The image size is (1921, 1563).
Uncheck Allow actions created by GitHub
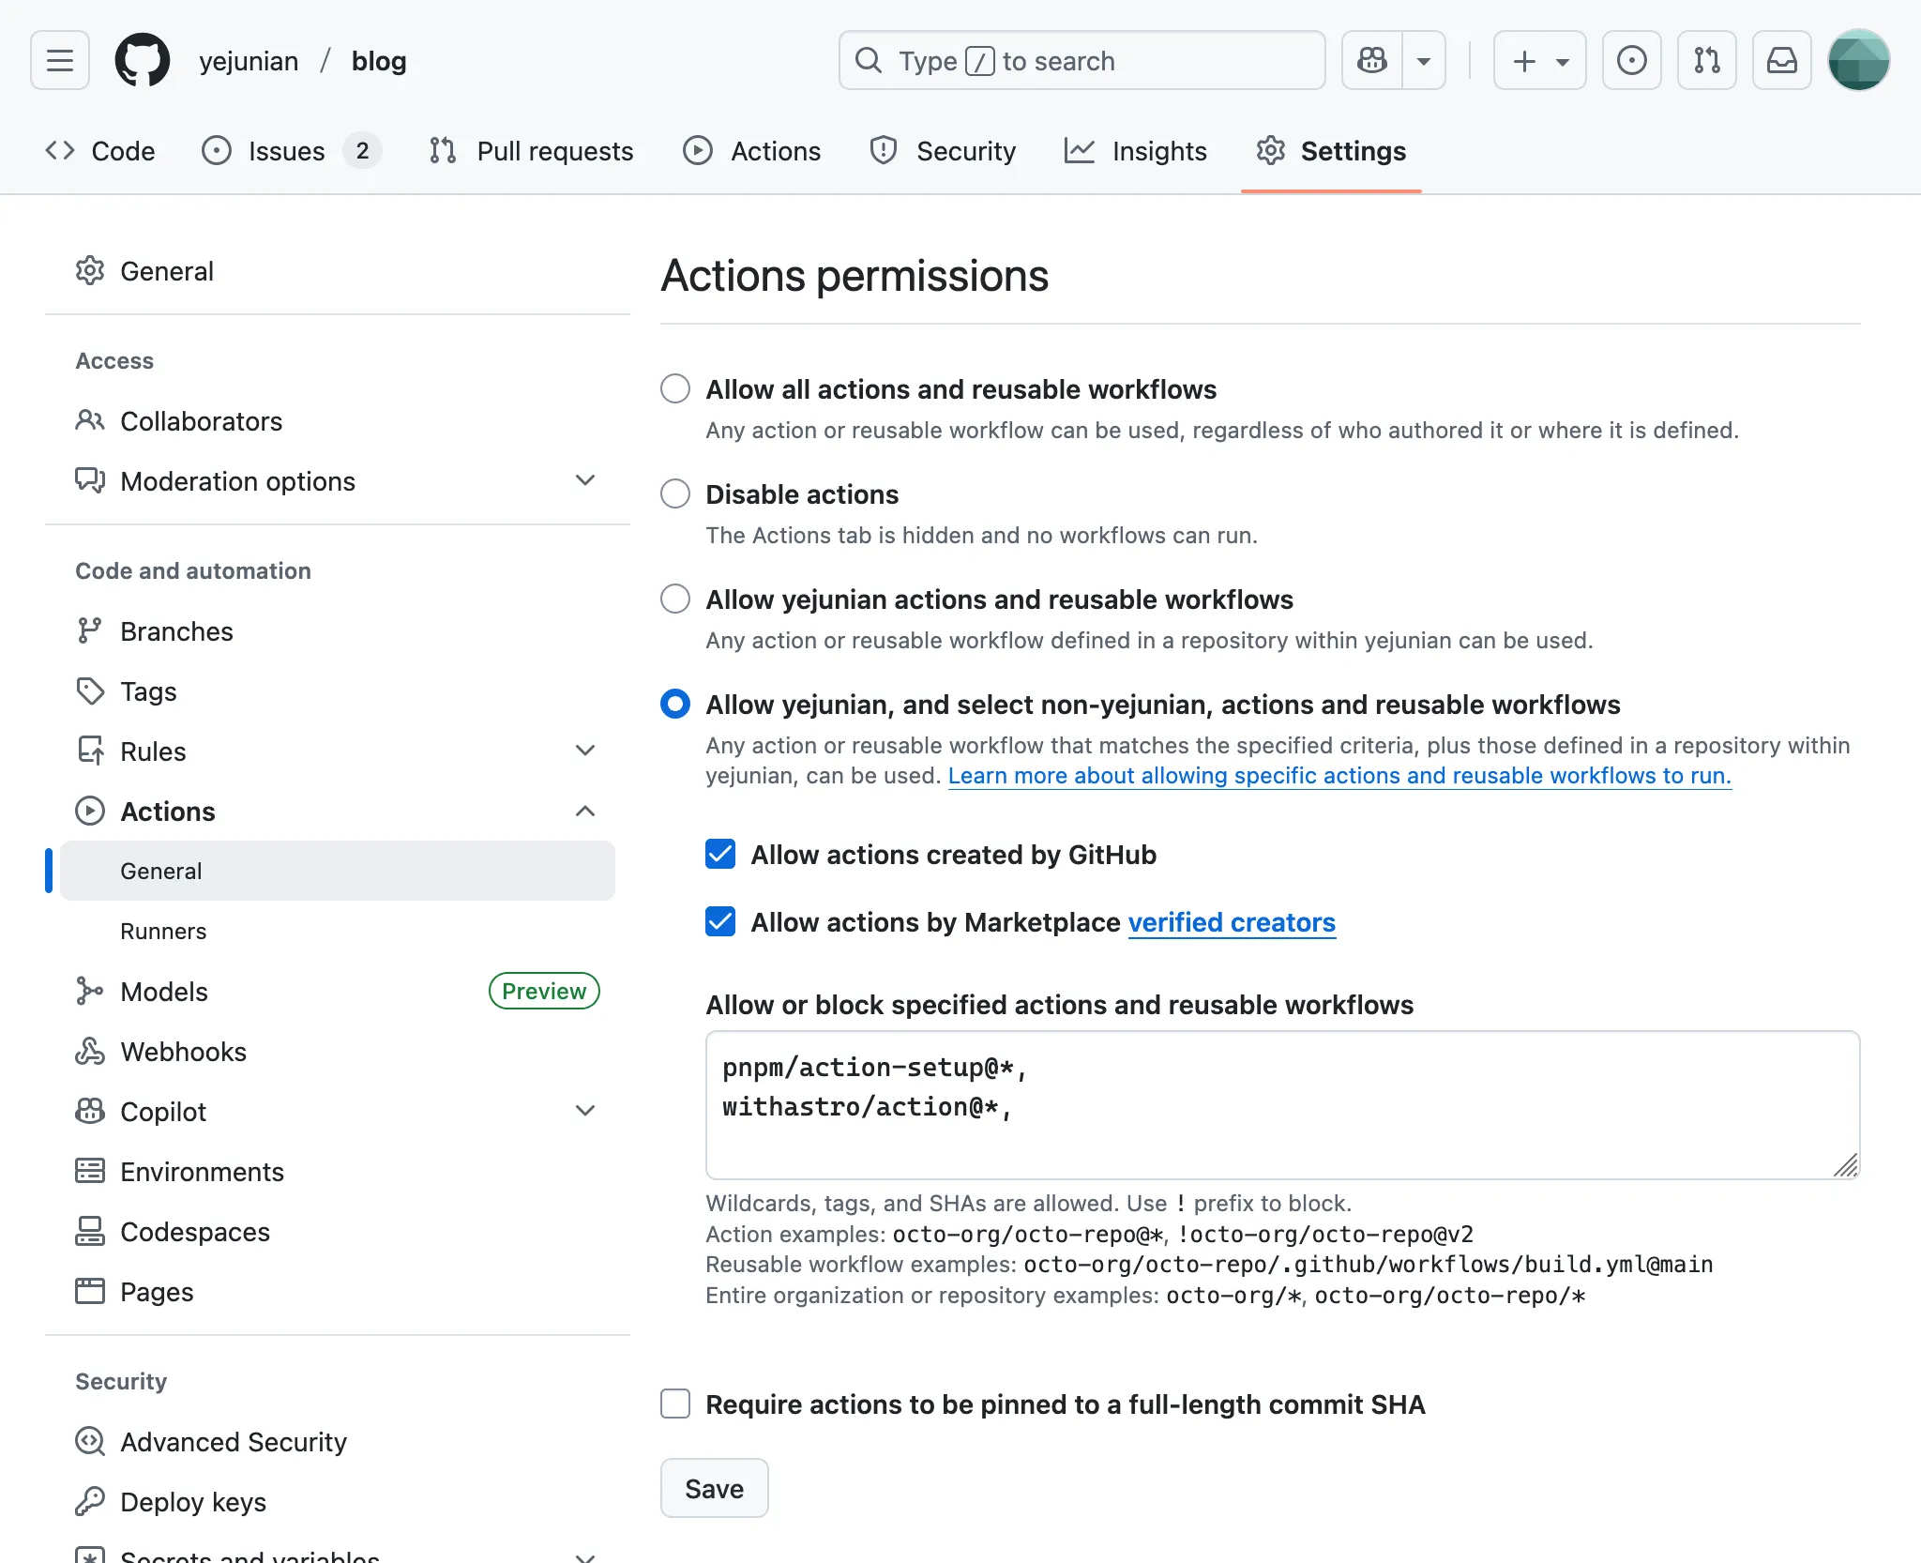click(719, 855)
